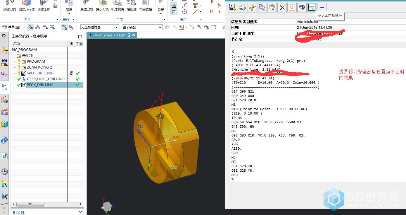The image size is (406, 215).
Task: Select the DEEP_HOLE_DRILLING operation
Action: coord(46,79)
